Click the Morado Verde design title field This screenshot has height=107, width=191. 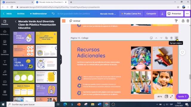(x=108, y=14)
